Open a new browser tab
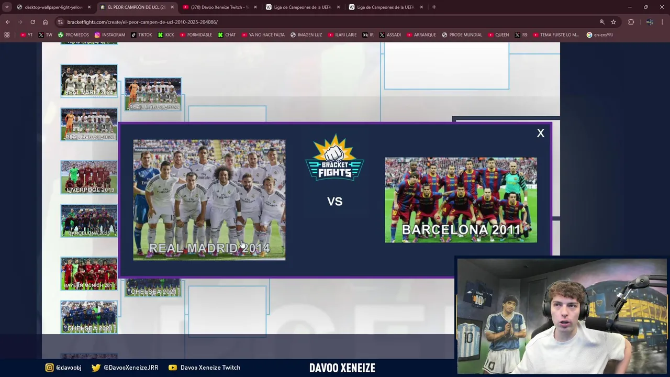This screenshot has width=670, height=377. tap(434, 7)
